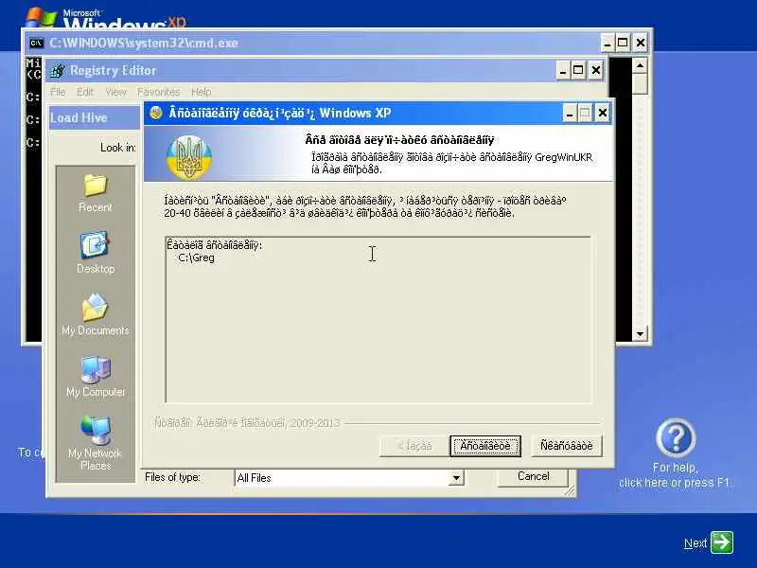Close the cmd.exe window
The height and width of the screenshot is (568, 757).
coord(641,43)
